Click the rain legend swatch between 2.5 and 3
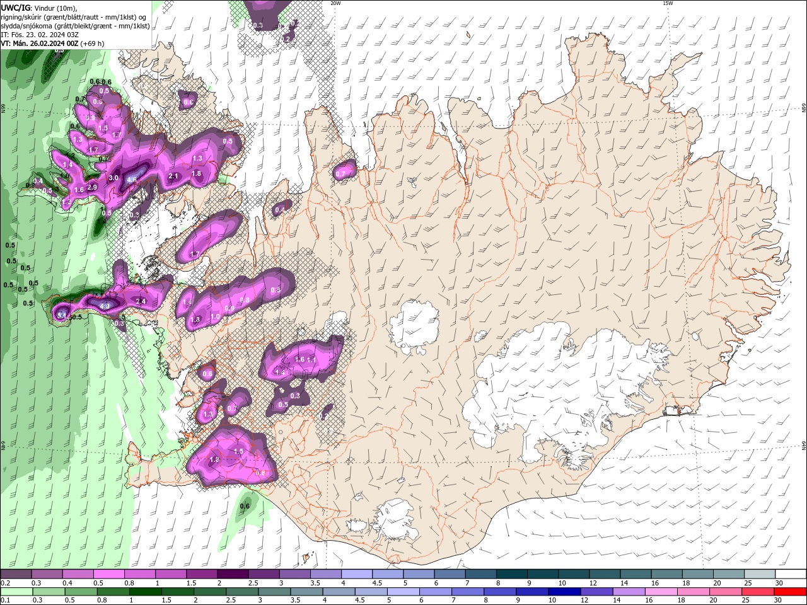The image size is (807, 605). point(242,592)
